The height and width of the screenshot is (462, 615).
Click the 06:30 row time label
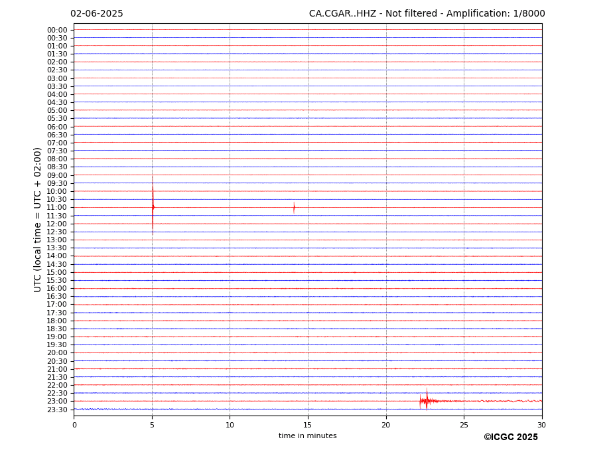tap(57, 135)
